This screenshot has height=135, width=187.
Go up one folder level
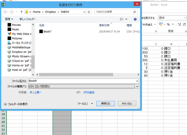(21, 12)
